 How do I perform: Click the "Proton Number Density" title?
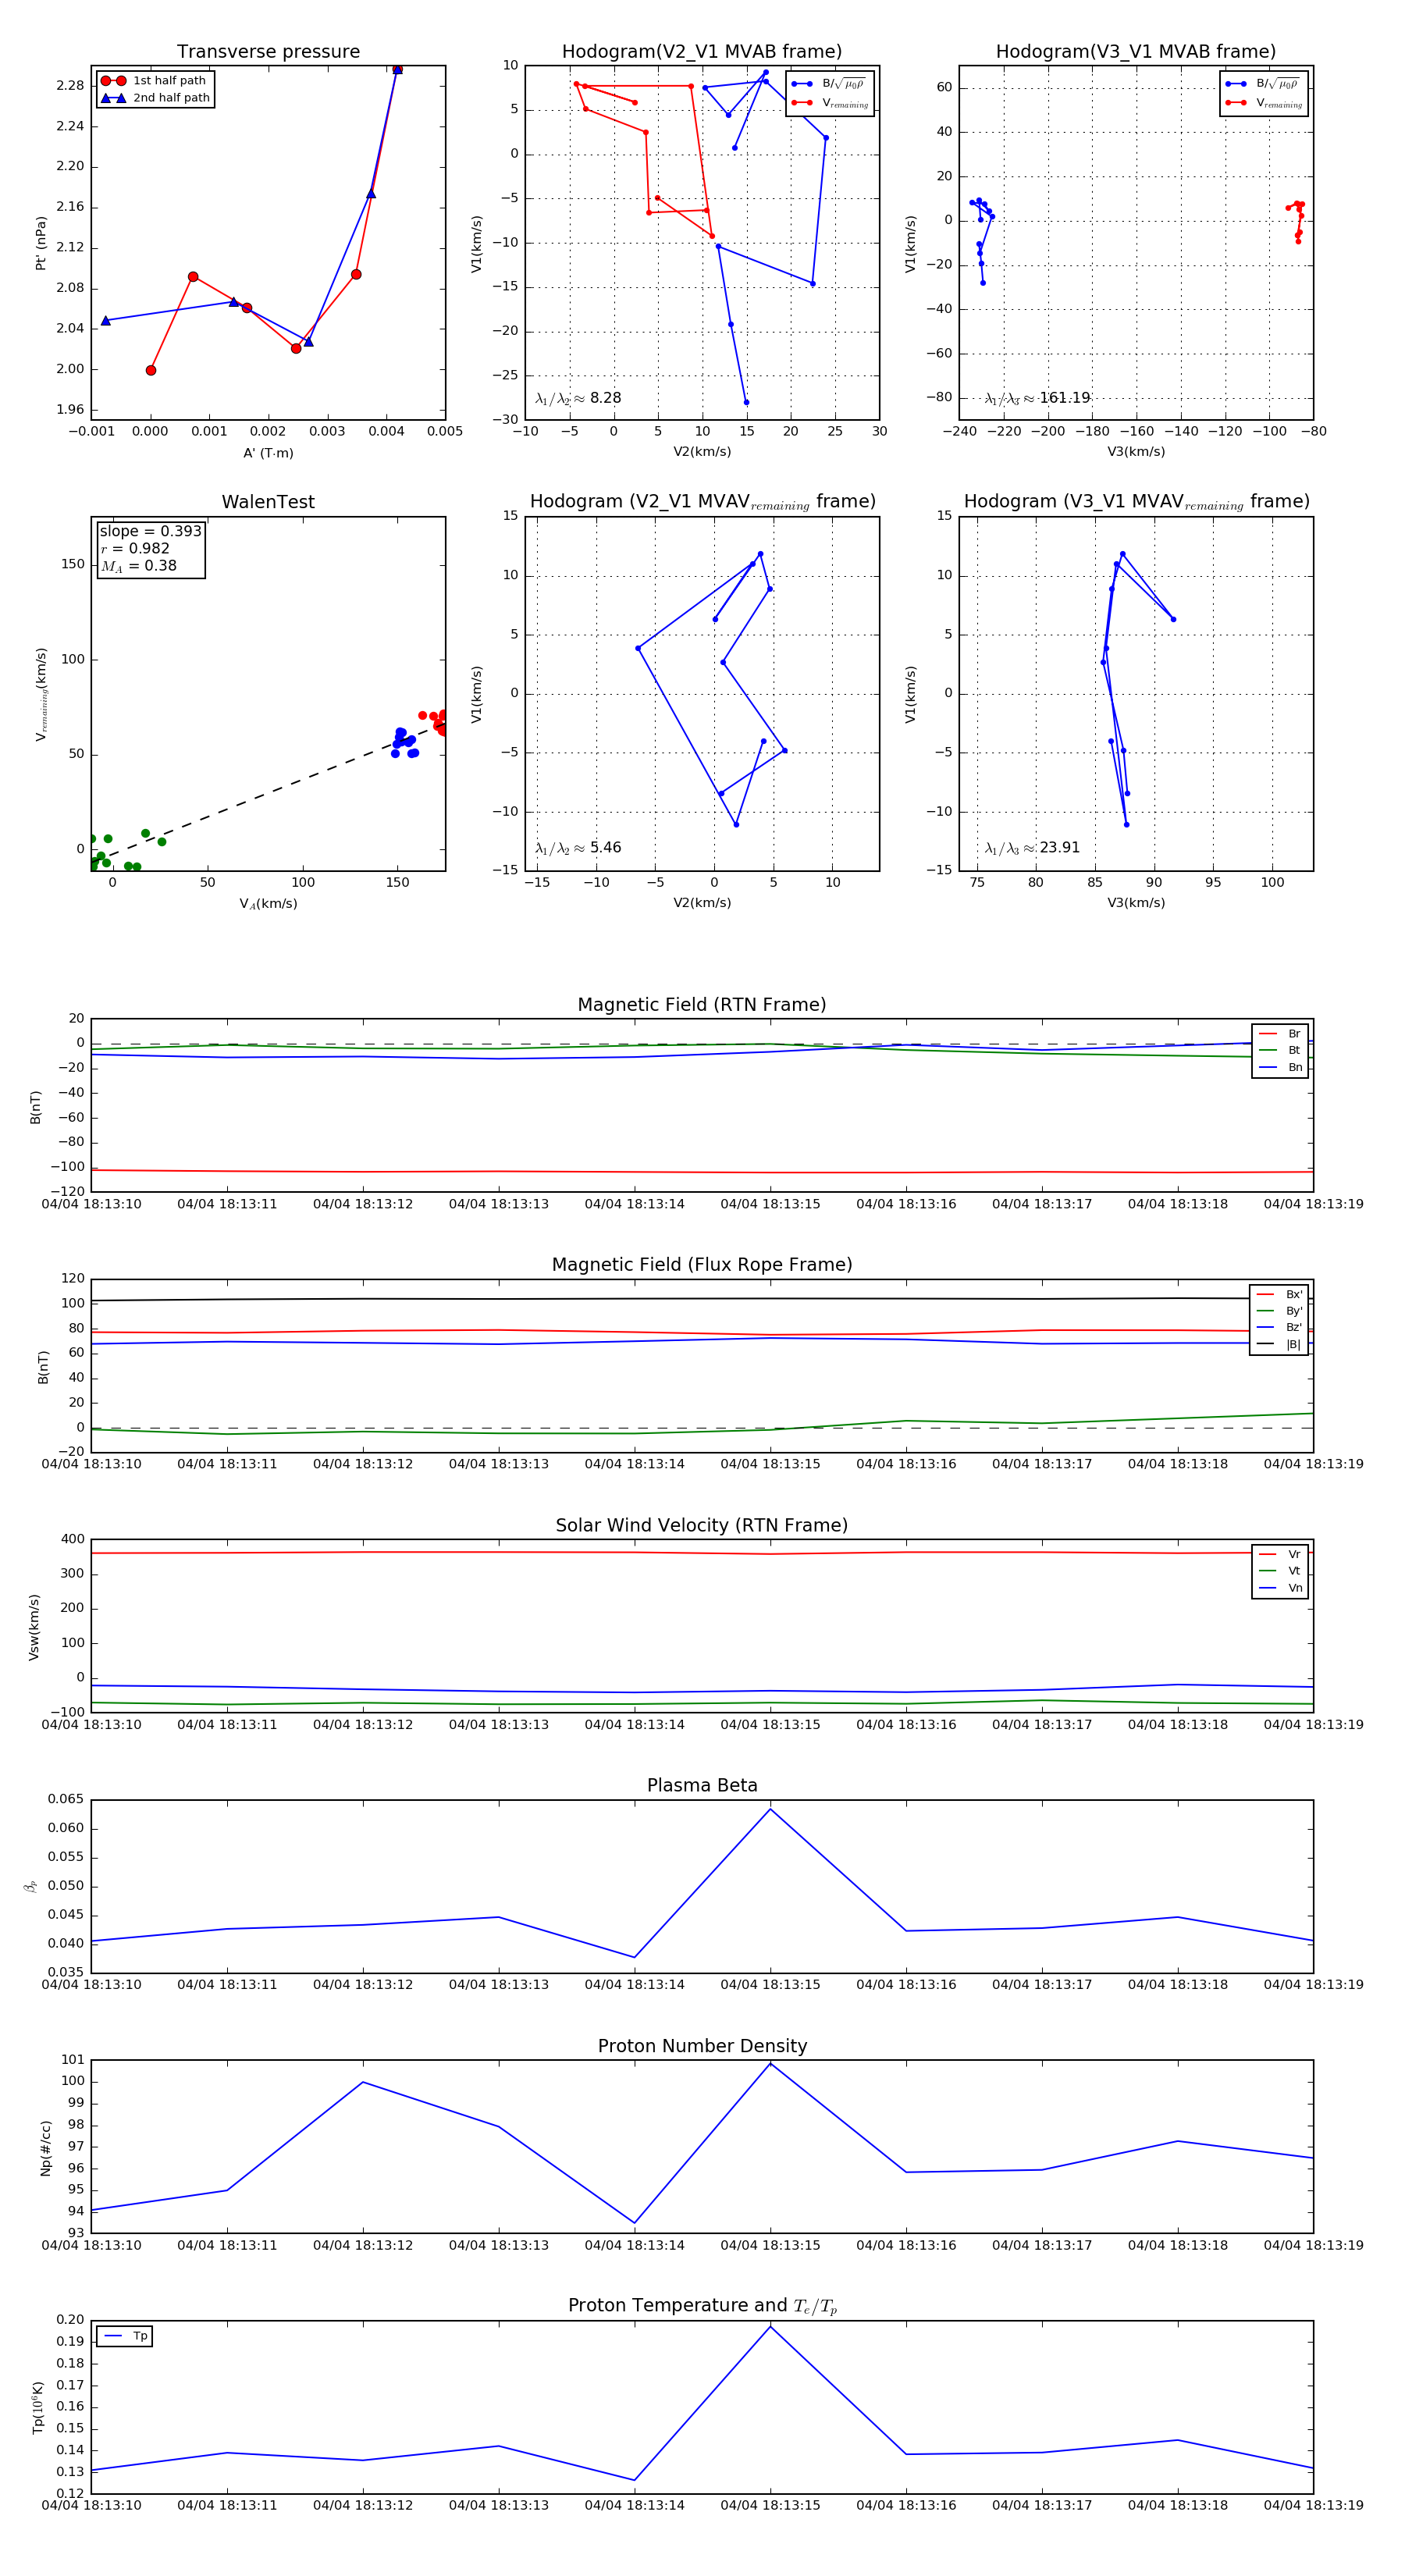(702, 2046)
